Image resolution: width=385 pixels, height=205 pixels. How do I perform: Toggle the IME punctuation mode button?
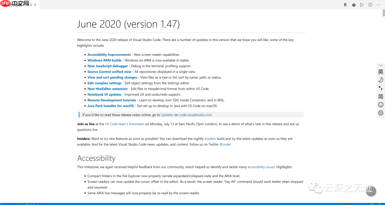[381, 88]
